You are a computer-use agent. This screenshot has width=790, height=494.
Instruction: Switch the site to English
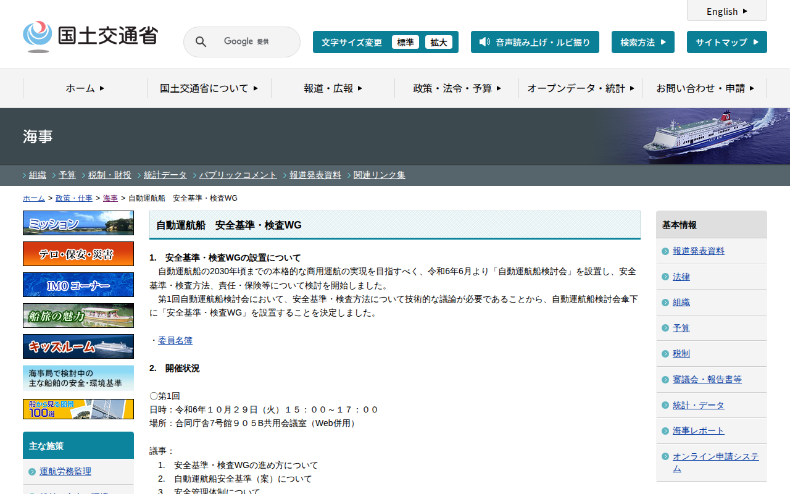tap(726, 11)
